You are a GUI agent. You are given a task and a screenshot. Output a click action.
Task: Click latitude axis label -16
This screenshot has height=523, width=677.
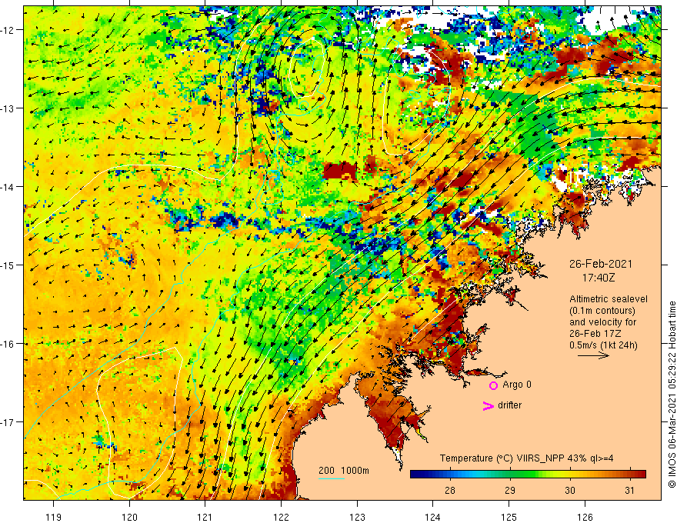point(8,344)
